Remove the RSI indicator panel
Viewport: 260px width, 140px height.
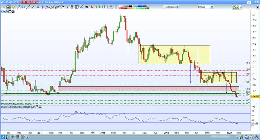(x=40, y=107)
